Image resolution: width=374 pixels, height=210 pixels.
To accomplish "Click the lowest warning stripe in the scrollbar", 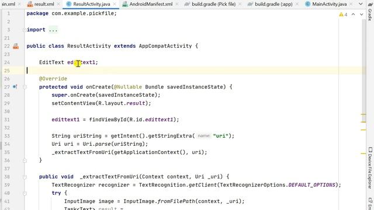I will [363, 153].
